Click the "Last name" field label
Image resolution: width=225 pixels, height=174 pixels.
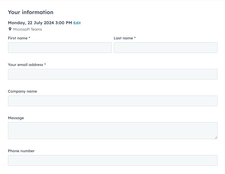pos(123,38)
